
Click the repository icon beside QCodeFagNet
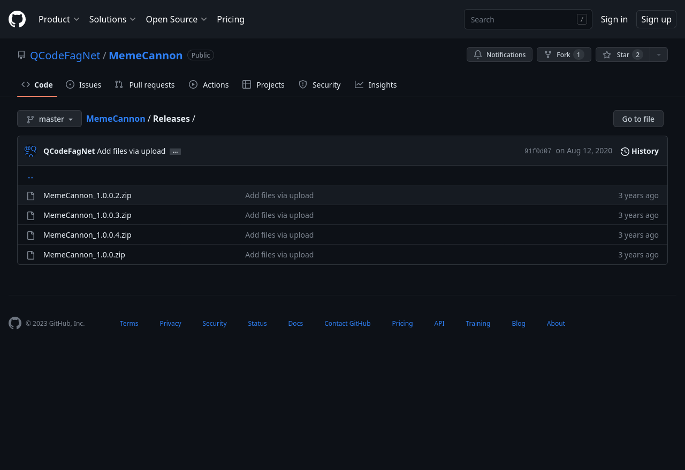pyautogui.click(x=21, y=55)
